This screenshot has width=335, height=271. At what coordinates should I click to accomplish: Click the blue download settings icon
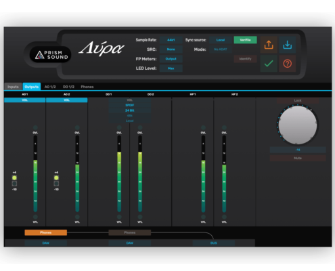point(288,45)
